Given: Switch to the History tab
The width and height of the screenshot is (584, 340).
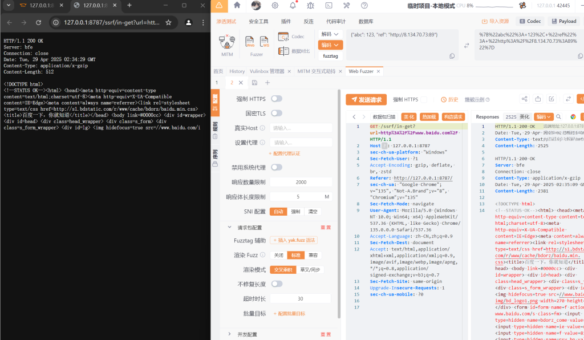Looking at the screenshot, I should (237, 71).
